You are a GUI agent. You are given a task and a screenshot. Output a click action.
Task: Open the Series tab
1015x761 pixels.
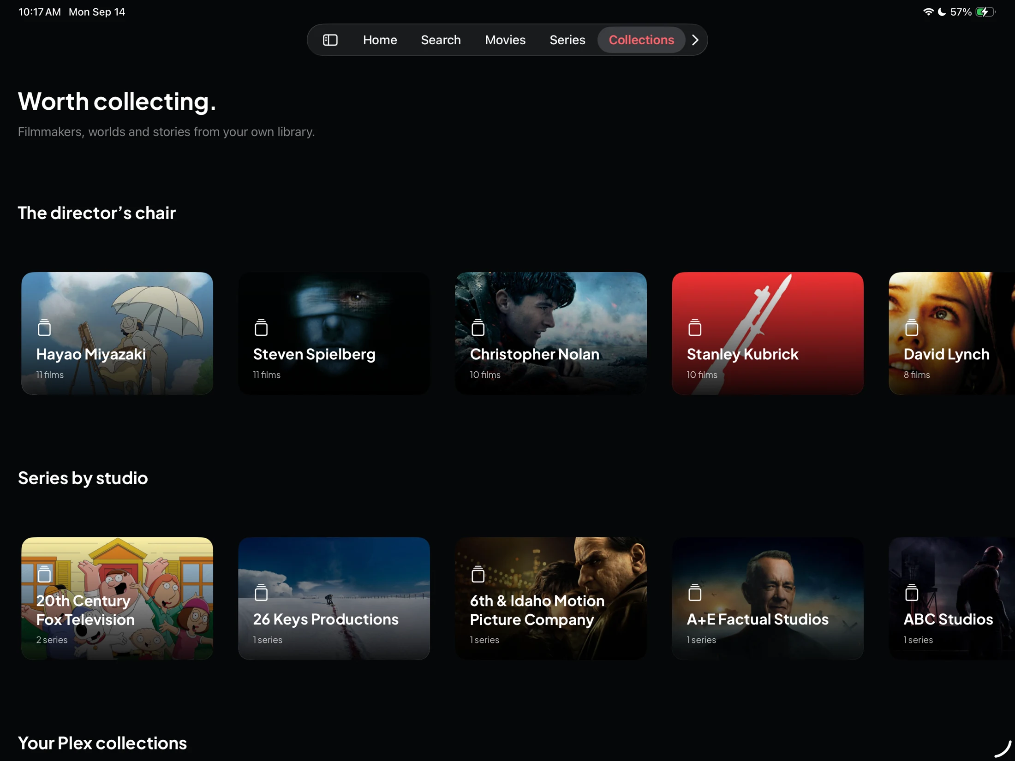pyautogui.click(x=567, y=40)
